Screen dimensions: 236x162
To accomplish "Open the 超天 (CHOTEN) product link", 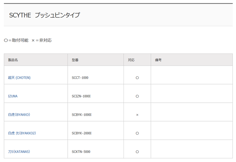I will click(x=19, y=77).
